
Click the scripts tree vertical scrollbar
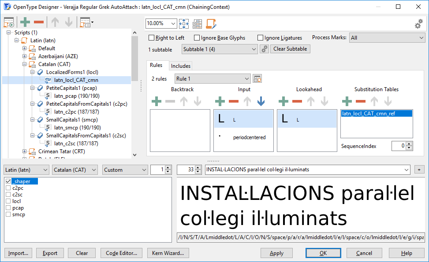tap(134, 94)
